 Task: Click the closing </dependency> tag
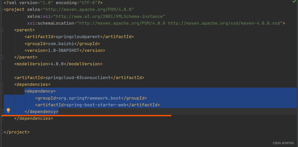point(41,112)
